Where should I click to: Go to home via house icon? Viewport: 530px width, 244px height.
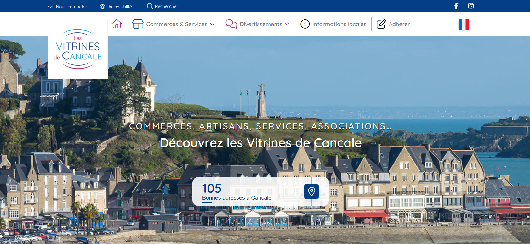click(x=117, y=24)
